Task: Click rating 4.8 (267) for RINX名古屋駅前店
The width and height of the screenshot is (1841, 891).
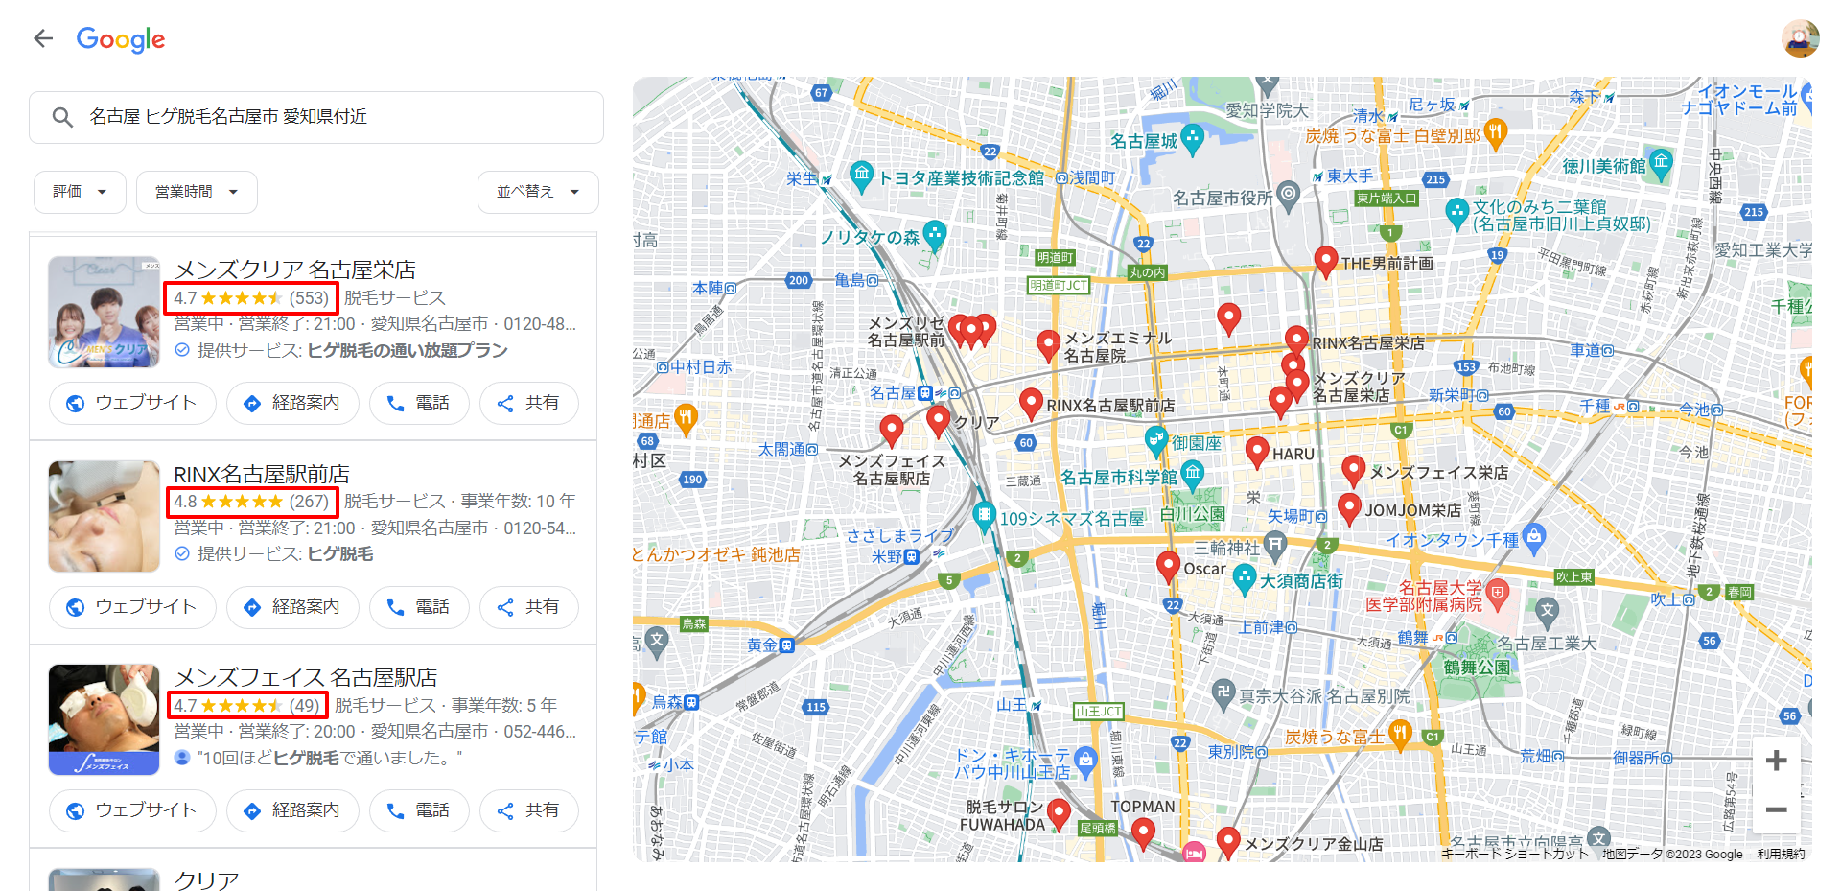Action: tap(252, 502)
